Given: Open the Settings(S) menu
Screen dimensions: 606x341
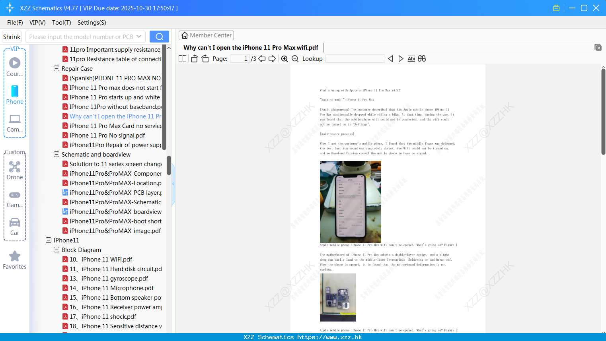Looking at the screenshot, I should point(92,23).
